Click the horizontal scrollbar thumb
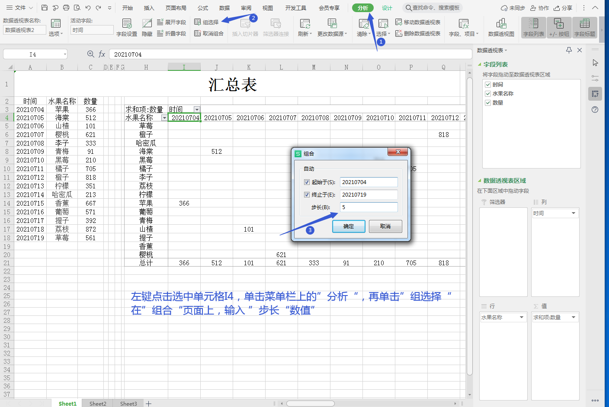The image size is (609, 407). 311,404
